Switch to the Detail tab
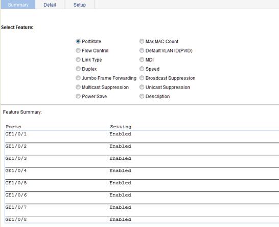This screenshot has width=279, height=227. (x=50, y=5)
